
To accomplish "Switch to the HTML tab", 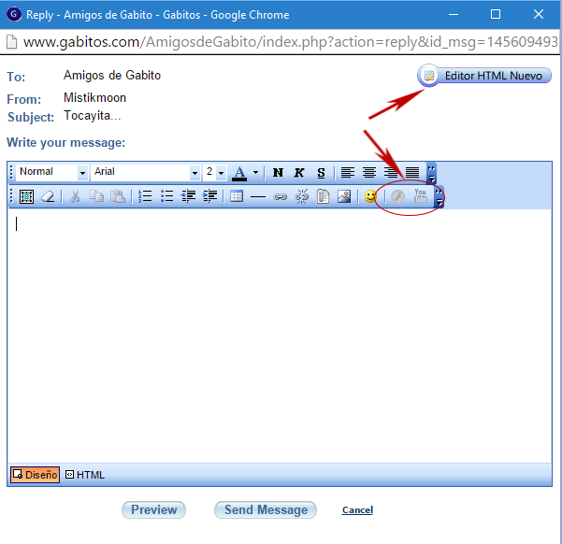I will pyautogui.click(x=85, y=475).
